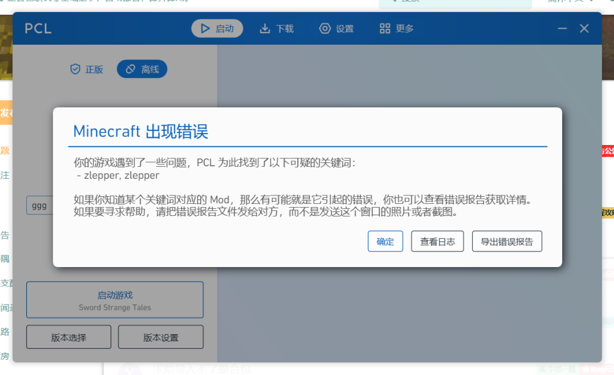Click the download arrow icon beside 下载
Screen dimensions: 614x375
coord(265,29)
